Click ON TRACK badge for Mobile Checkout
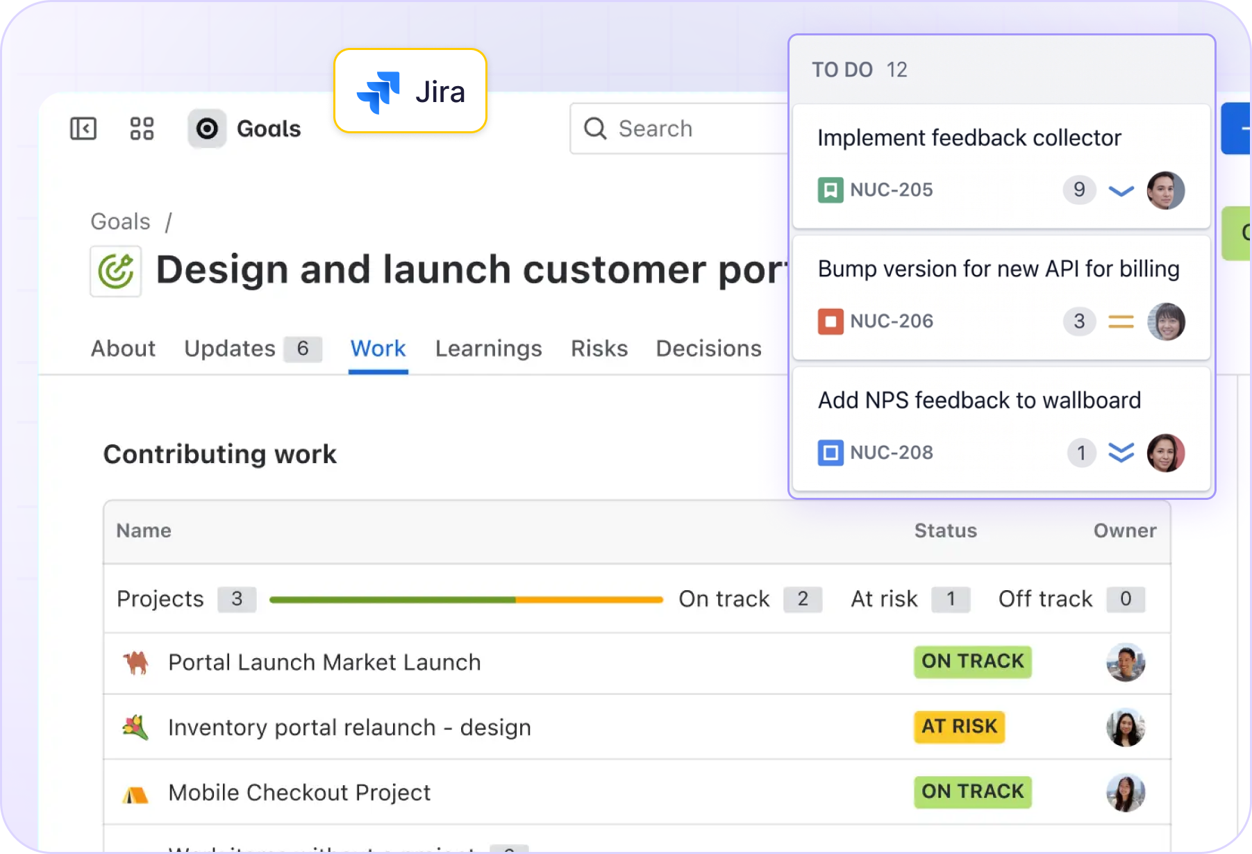Image resolution: width=1252 pixels, height=854 pixels. tap(973, 792)
